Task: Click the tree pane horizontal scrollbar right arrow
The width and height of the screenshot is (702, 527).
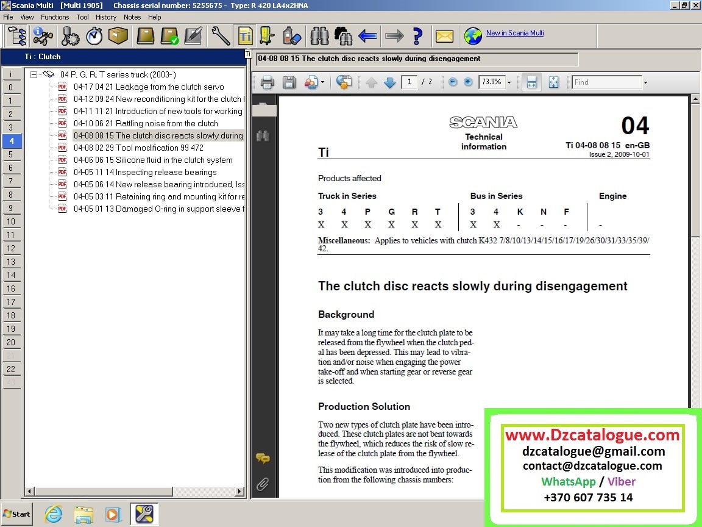Action: (x=239, y=492)
